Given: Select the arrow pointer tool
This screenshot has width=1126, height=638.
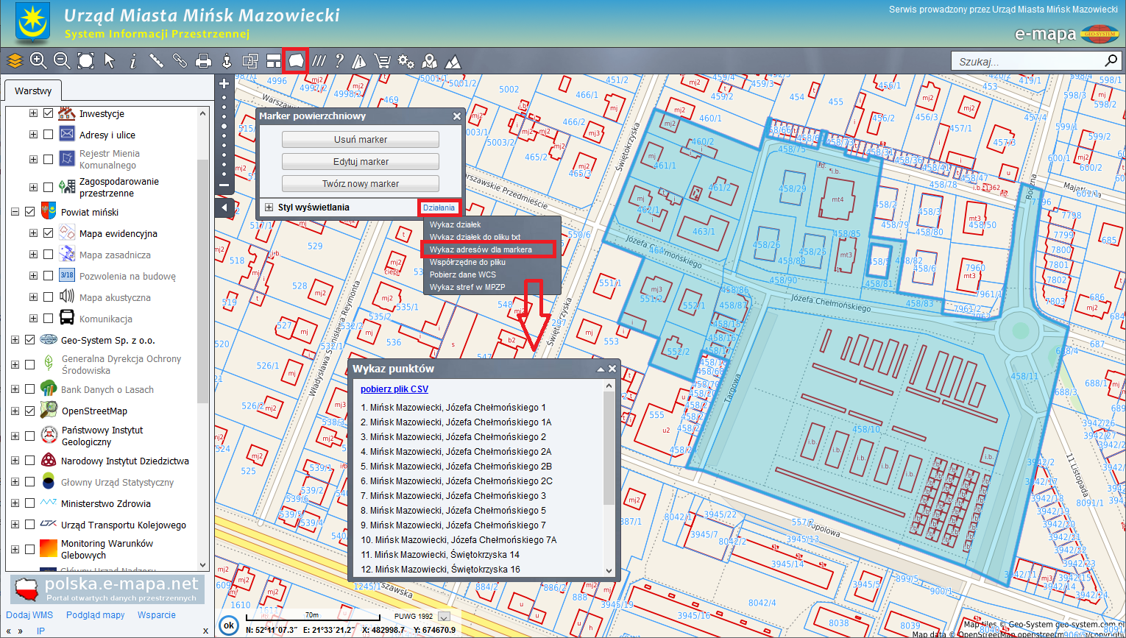Looking at the screenshot, I should tap(110, 61).
